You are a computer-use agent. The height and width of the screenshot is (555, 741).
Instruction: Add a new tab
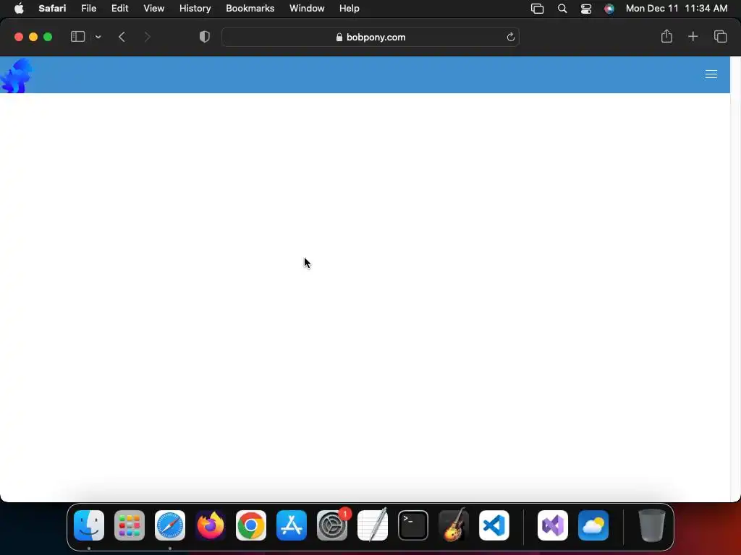(x=693, y=36)
